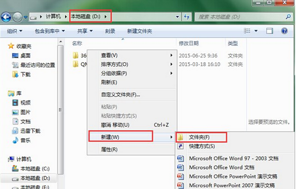
Task: Open the 音乐 library
Action: point(21,141)
